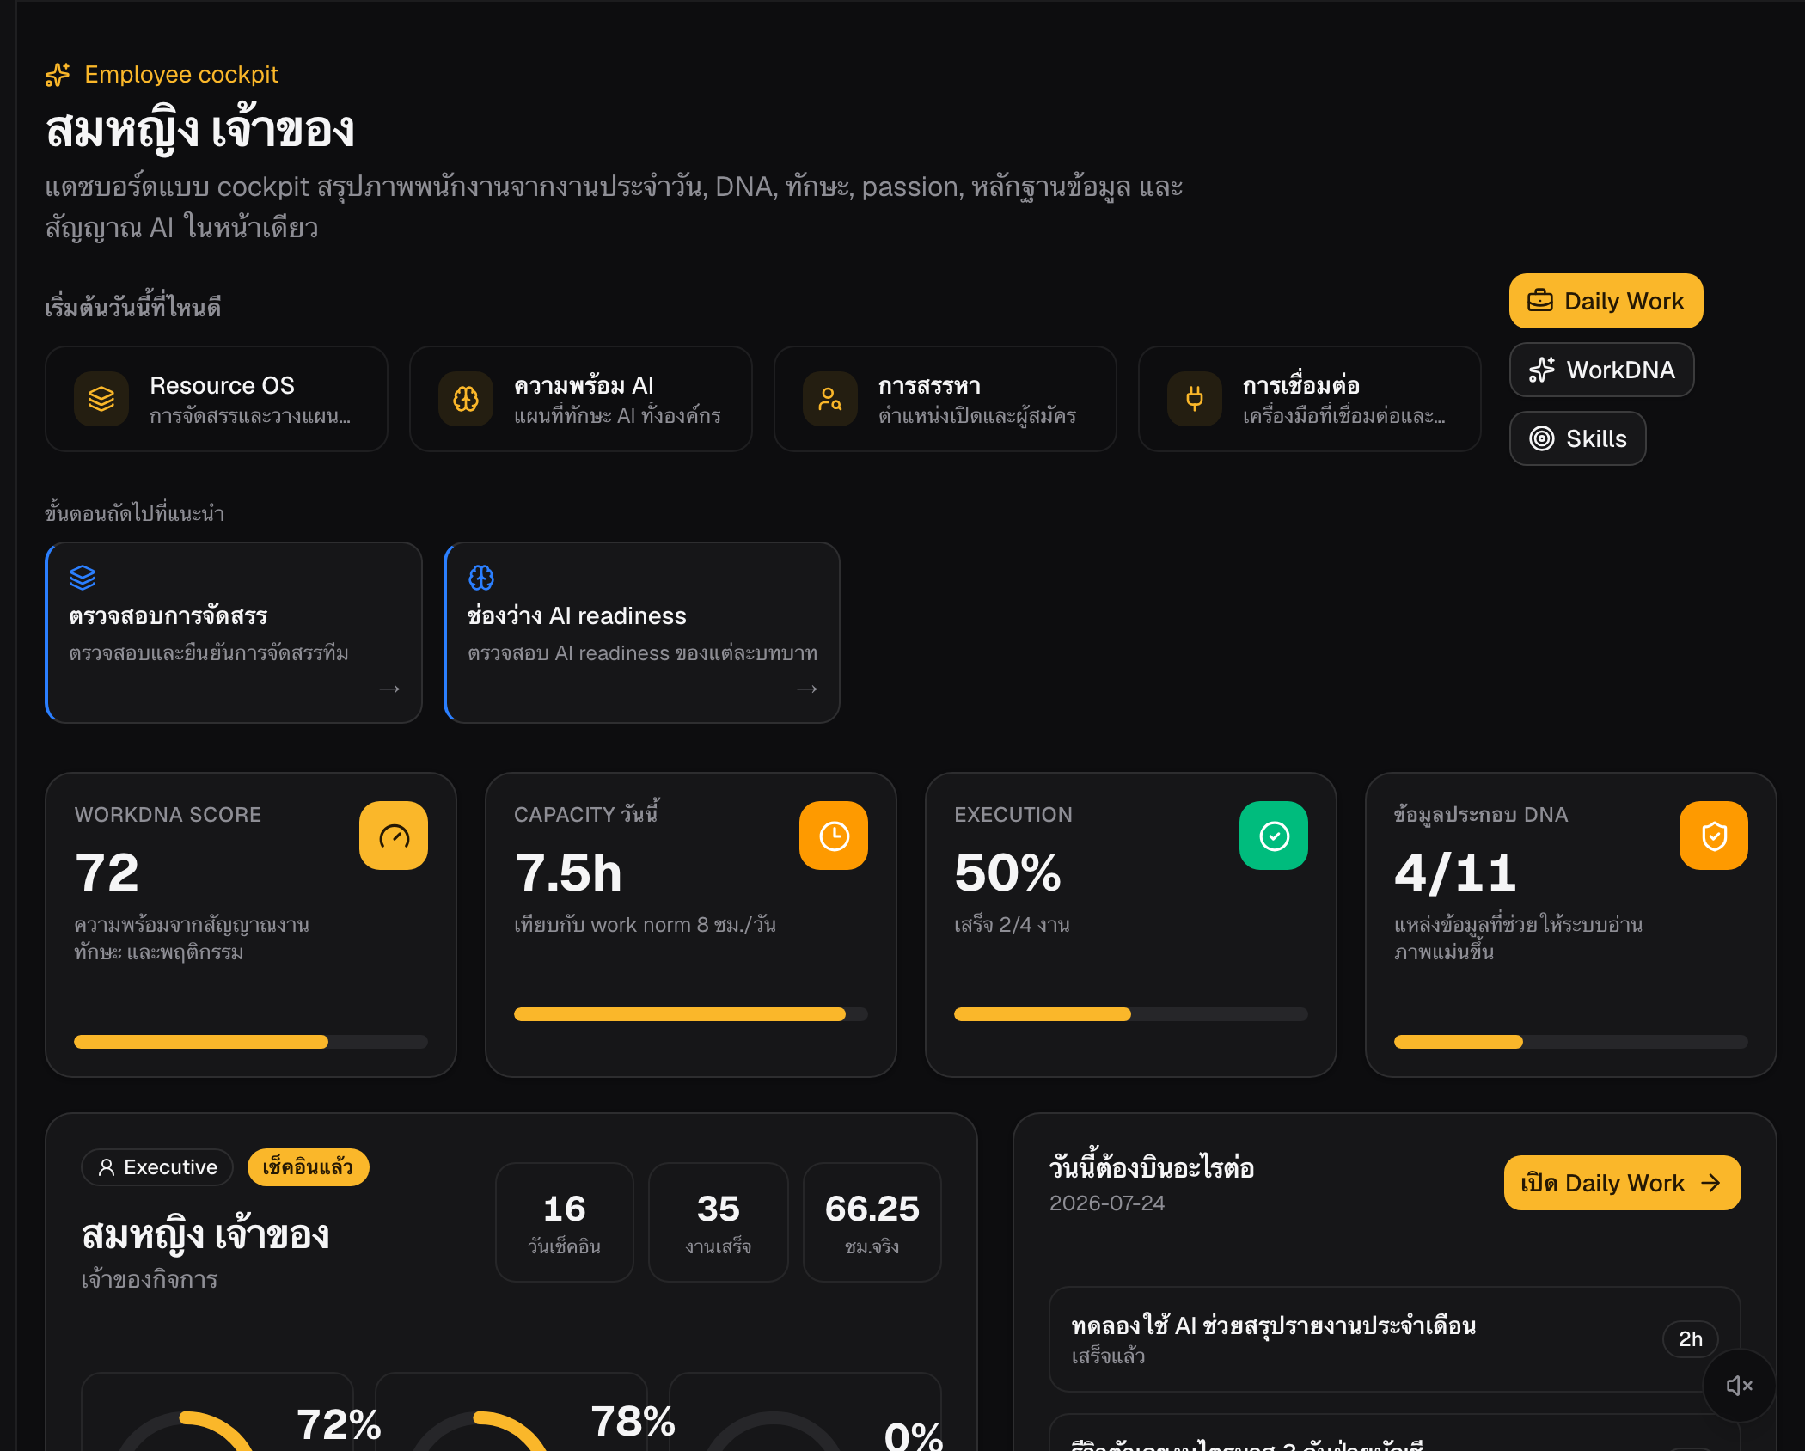Screen dimensions: 1805x1451
Task: Click the arrow in ตรวจสอบการจัดสรร card
Action: pyautogui.click(x=390, y=689)
